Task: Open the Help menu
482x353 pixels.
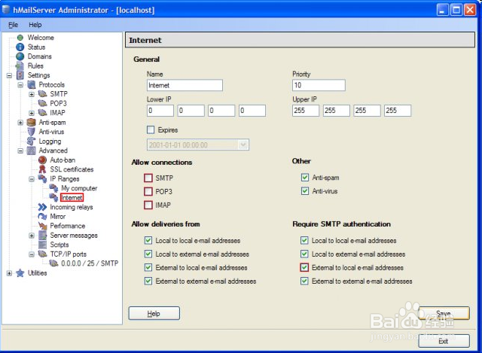Action: (35, 25)
